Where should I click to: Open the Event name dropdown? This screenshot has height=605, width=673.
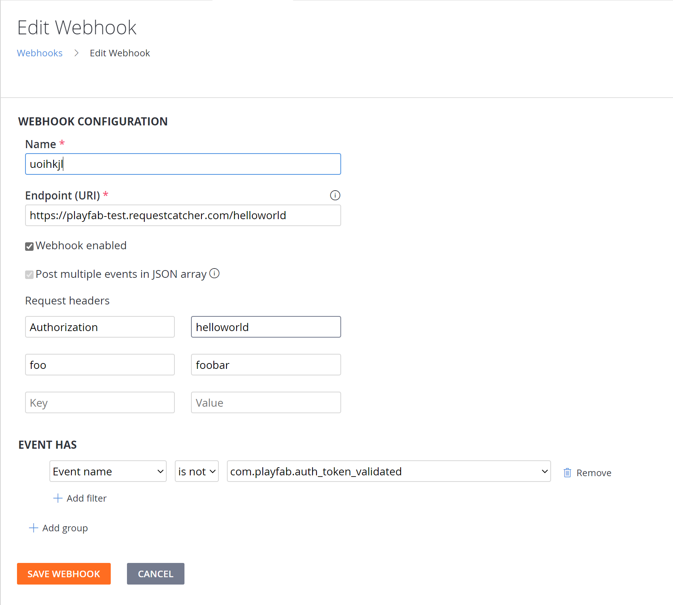(x=108, y=471)
